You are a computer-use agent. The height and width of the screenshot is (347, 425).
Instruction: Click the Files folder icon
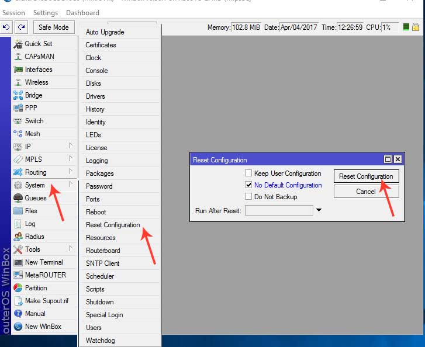click(18, 211)
